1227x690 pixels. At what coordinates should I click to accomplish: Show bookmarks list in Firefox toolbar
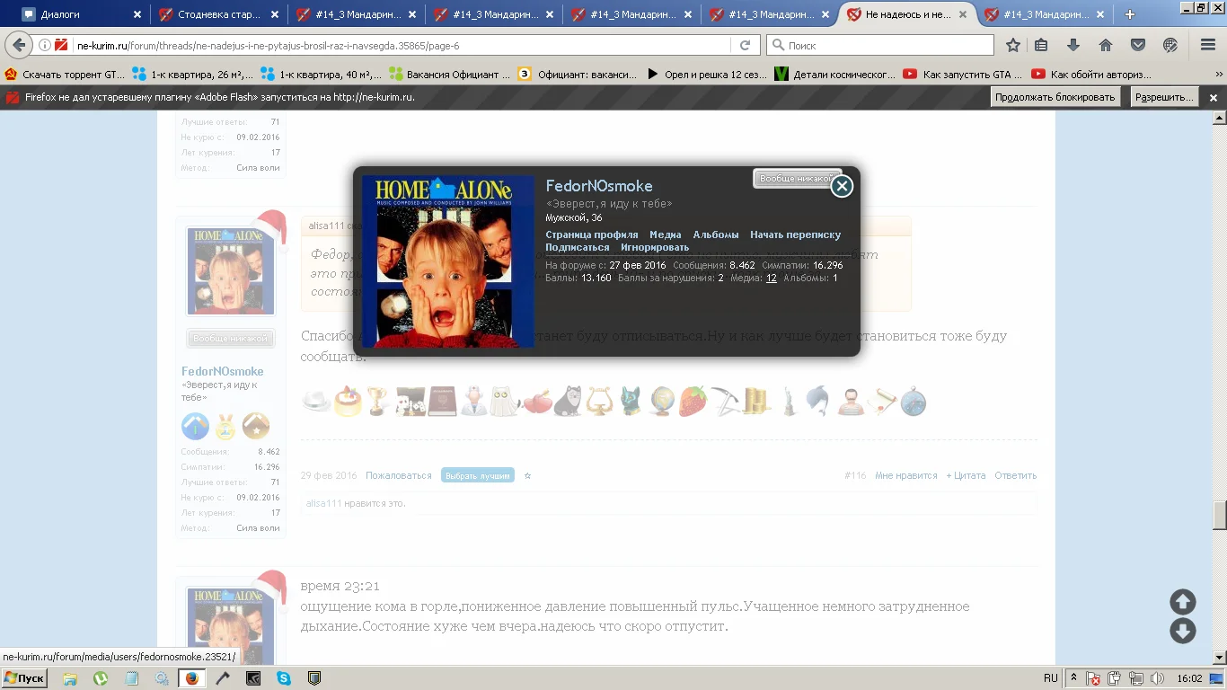[x=1041, y=45]
